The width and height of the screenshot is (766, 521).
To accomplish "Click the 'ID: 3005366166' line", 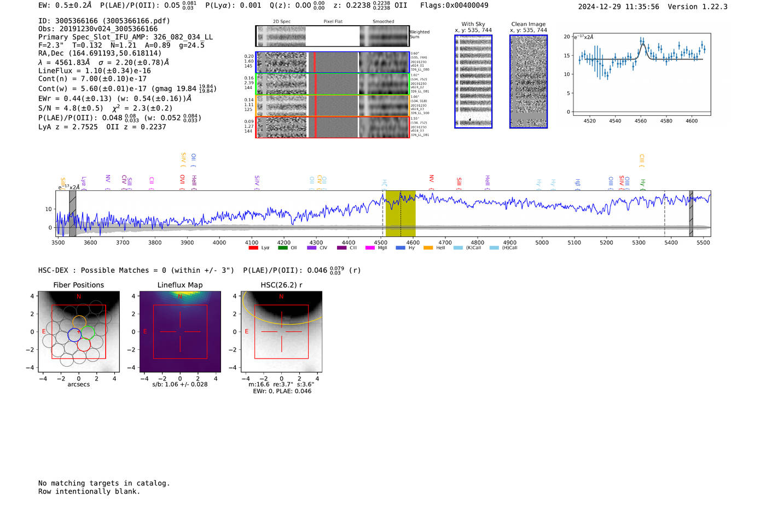I will click(x=104, y=21).
